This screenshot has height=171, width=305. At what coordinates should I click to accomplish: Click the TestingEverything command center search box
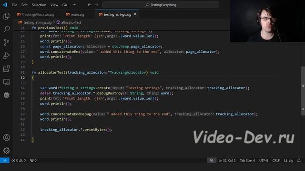[161, 5]
